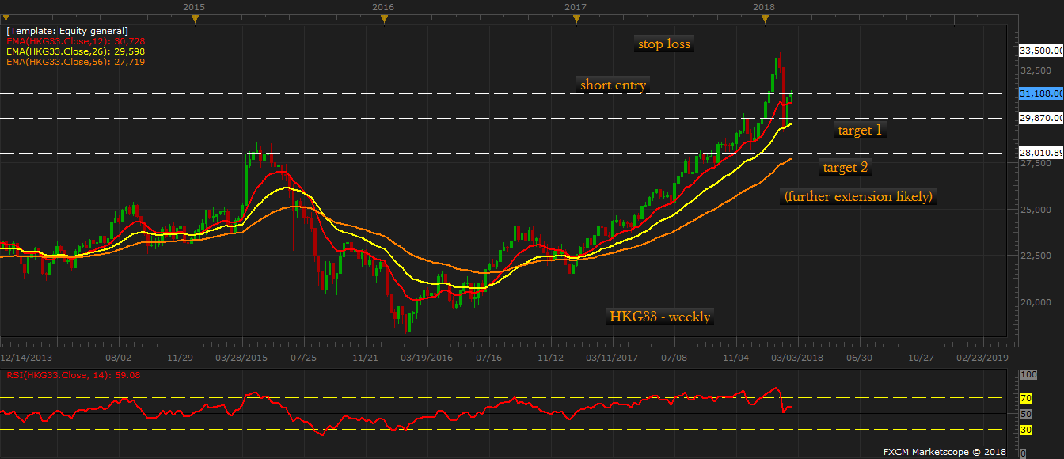Click the 25,000 price axis value

click(1034, 210)
